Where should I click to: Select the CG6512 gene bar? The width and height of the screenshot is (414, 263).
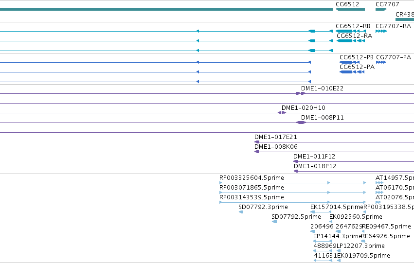[350, 9]
